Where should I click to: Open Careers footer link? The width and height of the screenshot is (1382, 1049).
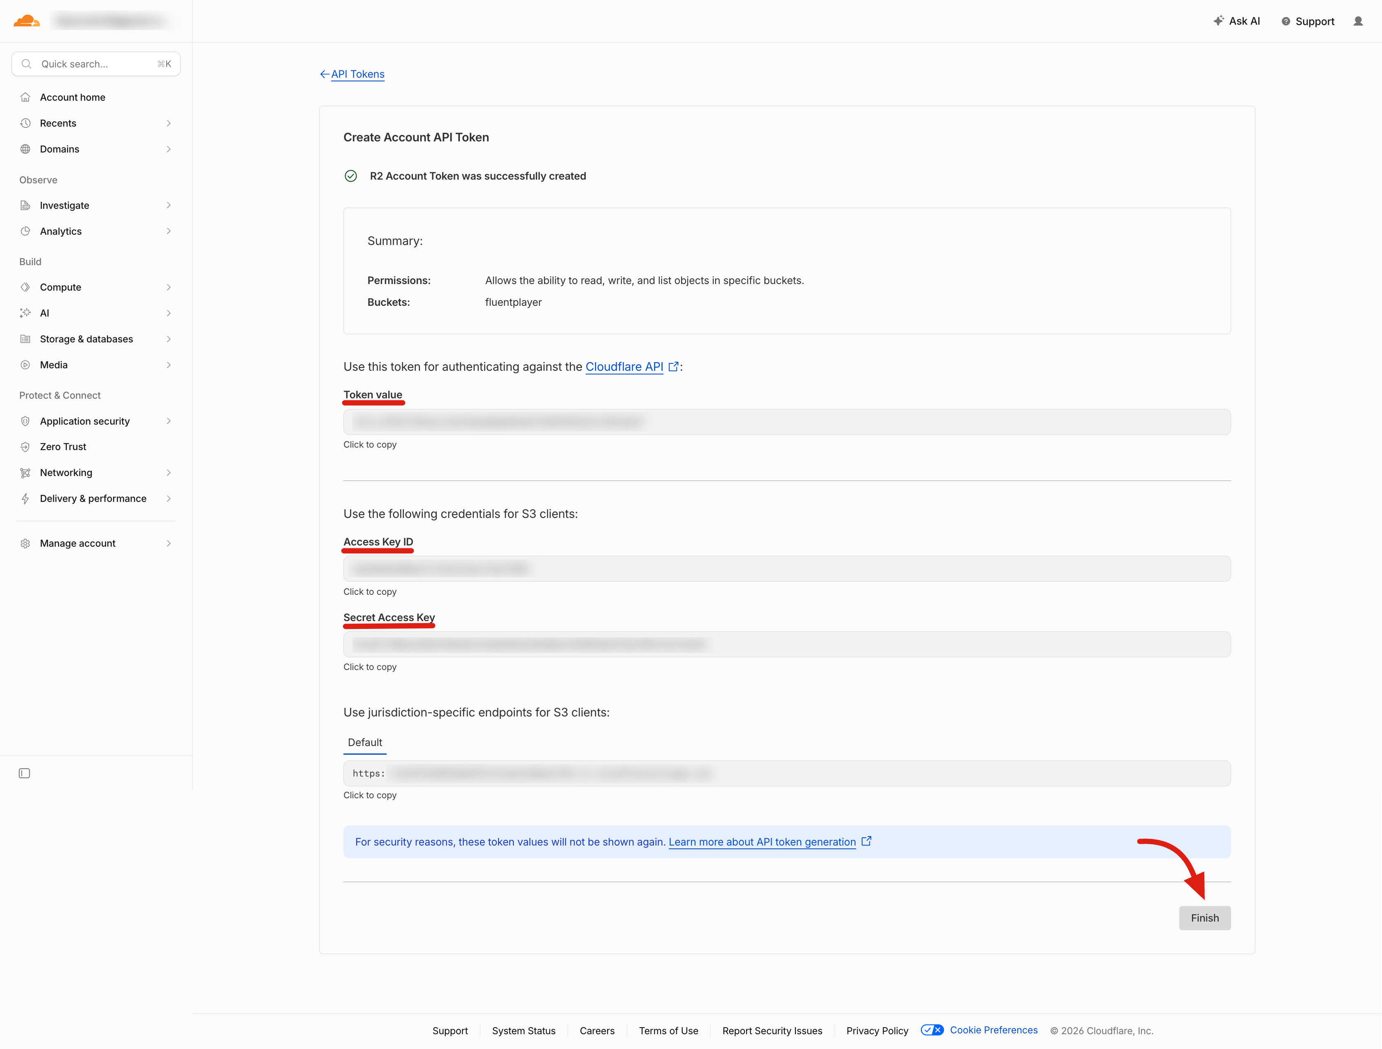(597, 1031)
